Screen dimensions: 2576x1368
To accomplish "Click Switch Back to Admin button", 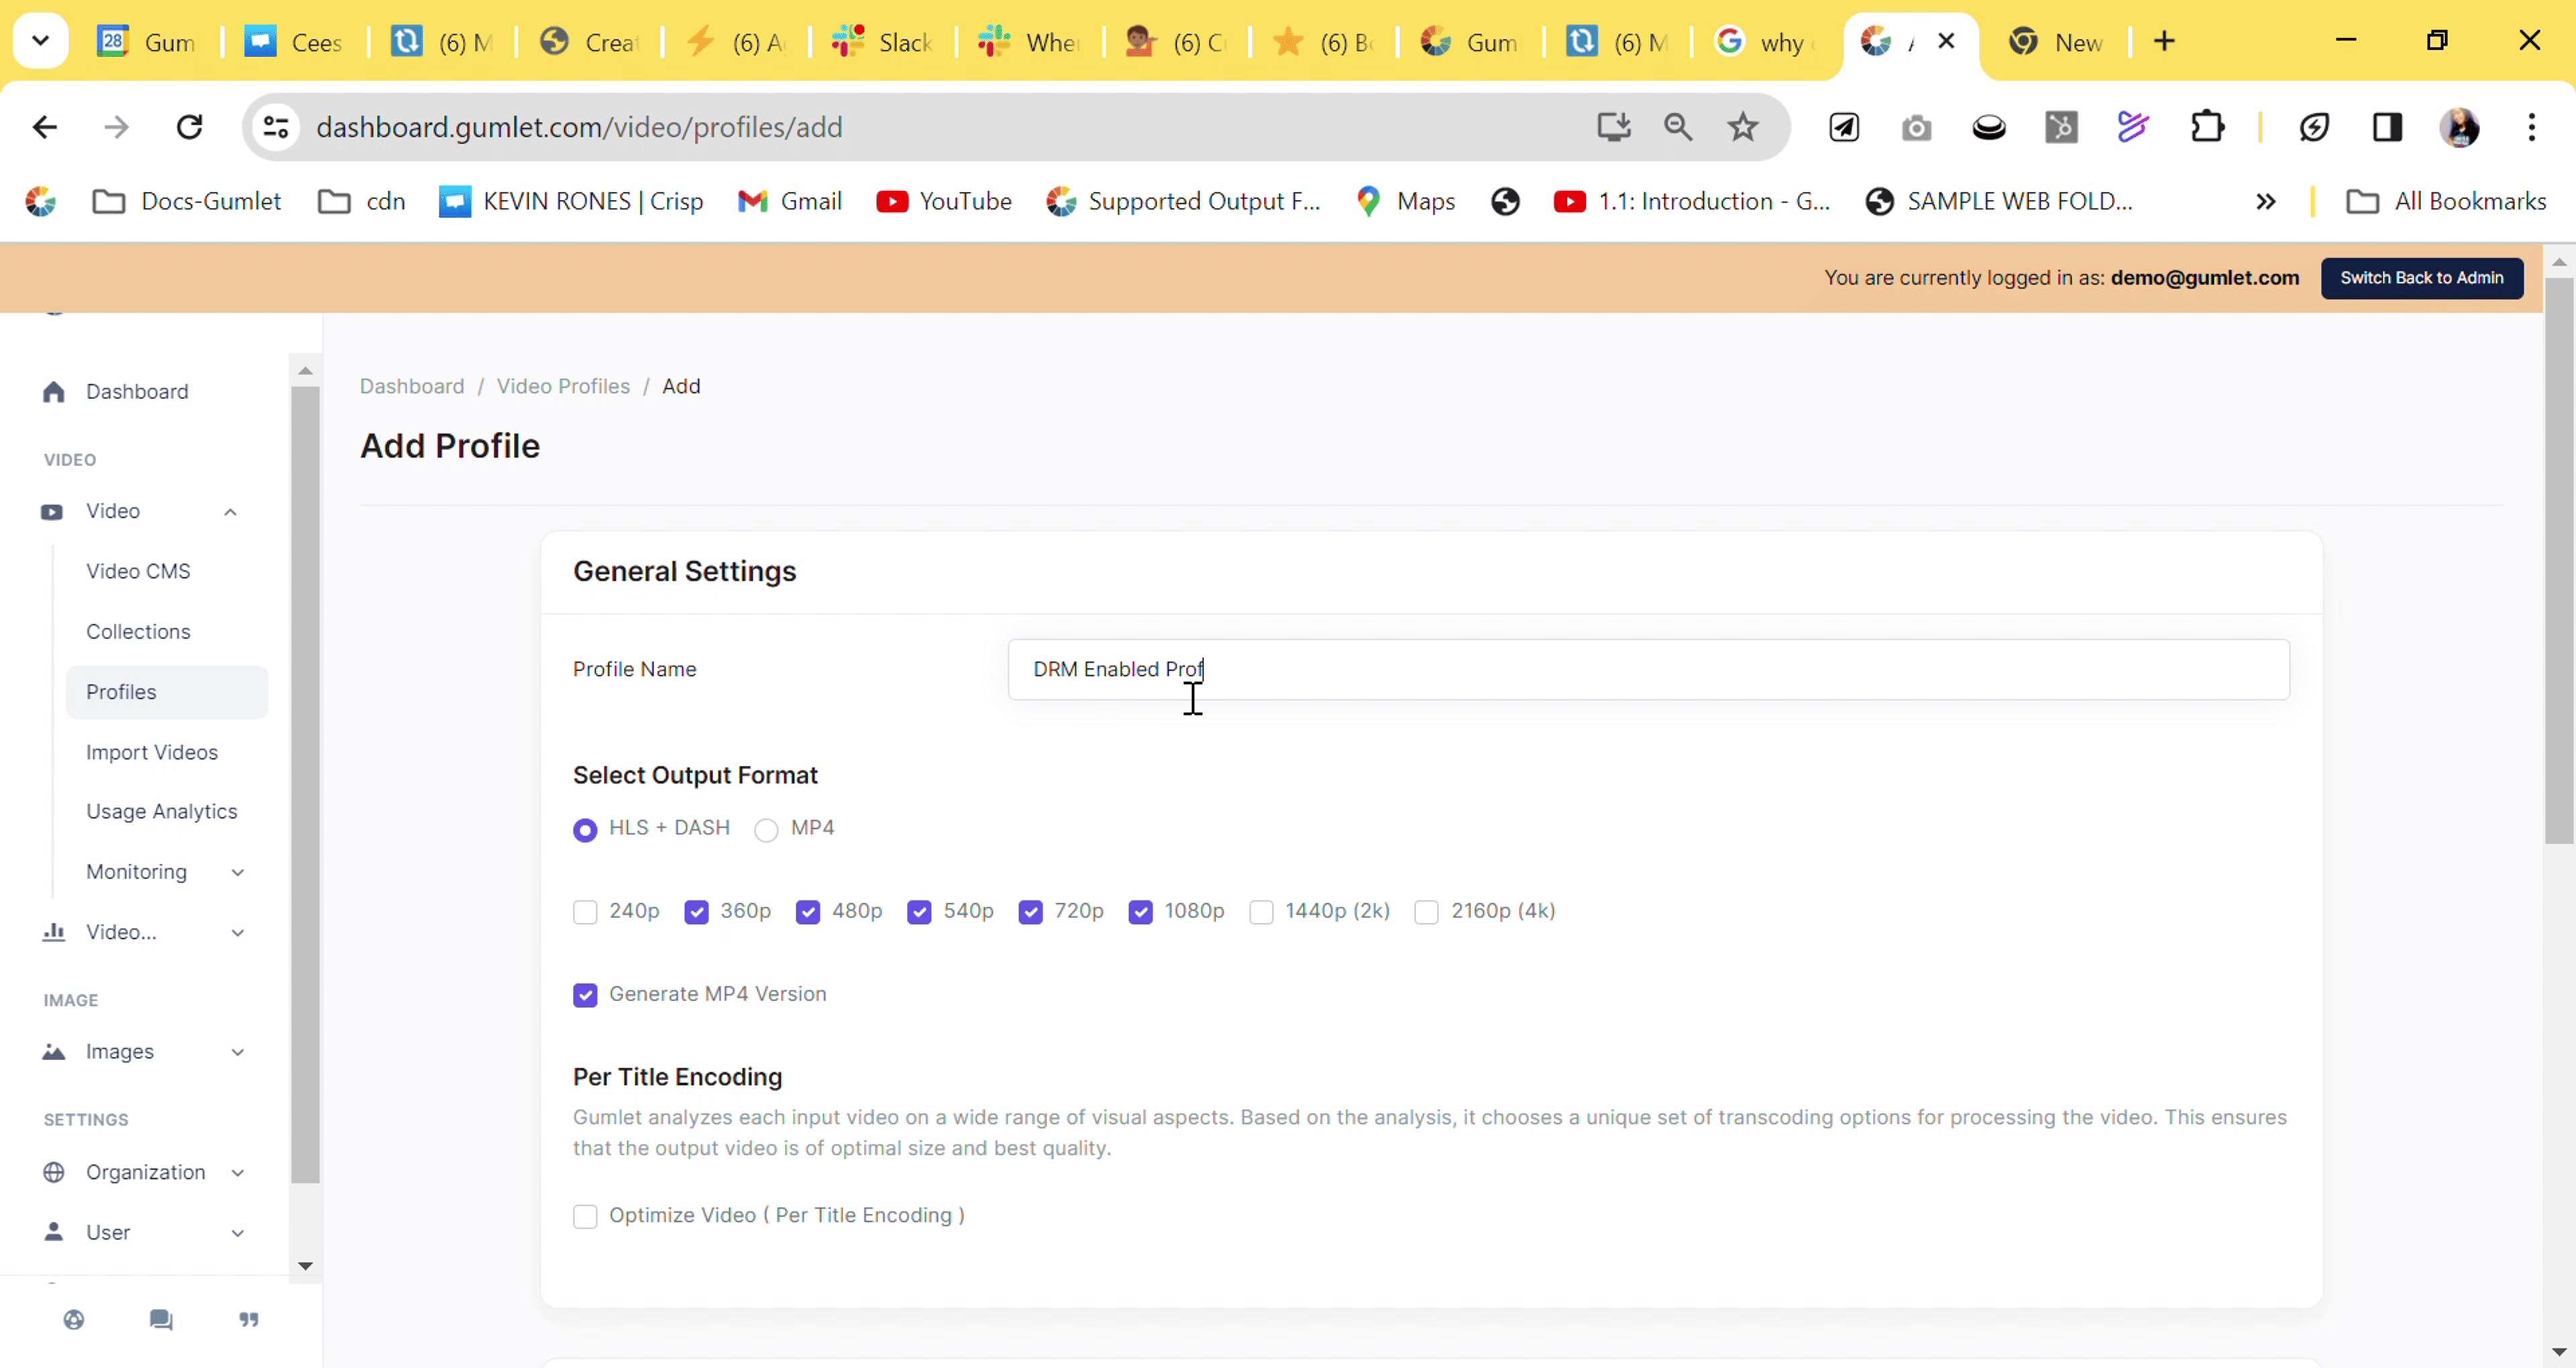I will click(2421, 278).
